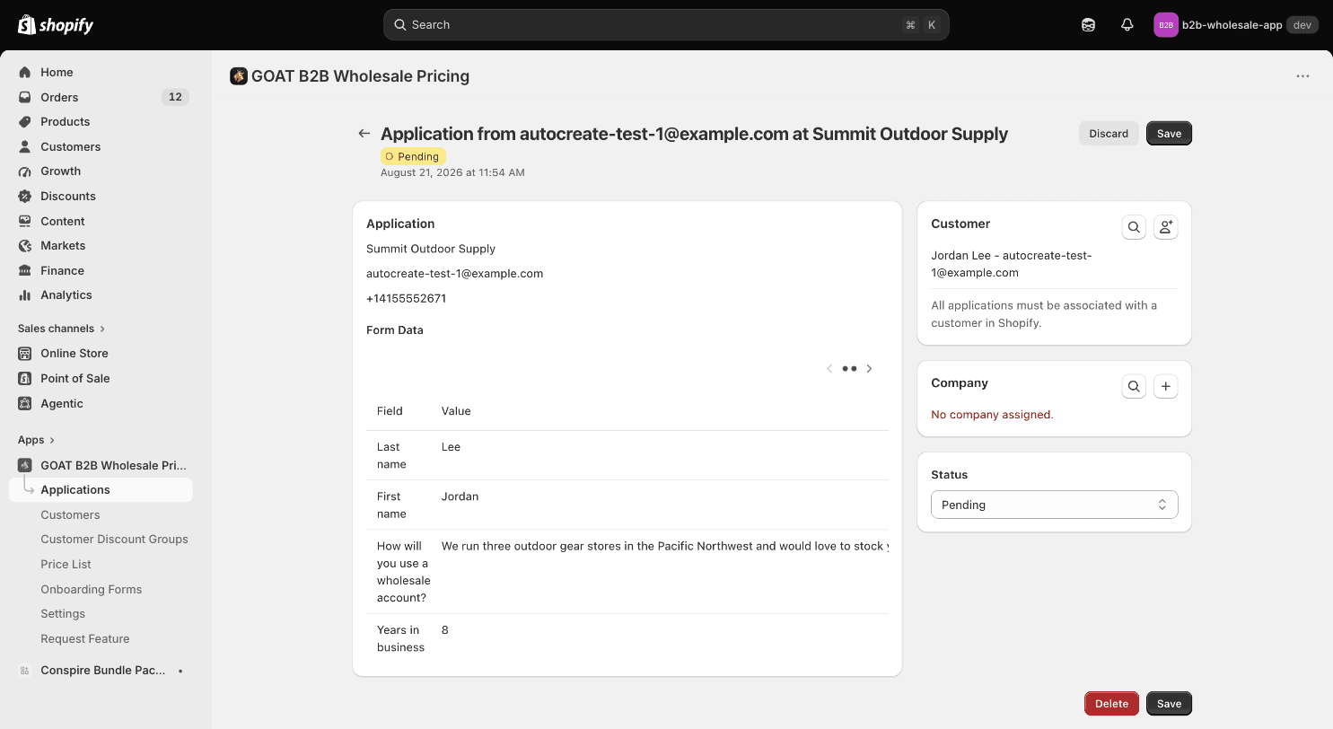Click the First name value Jordan
The height and width of the screenshot is (729, 1333).
(460, 496)
